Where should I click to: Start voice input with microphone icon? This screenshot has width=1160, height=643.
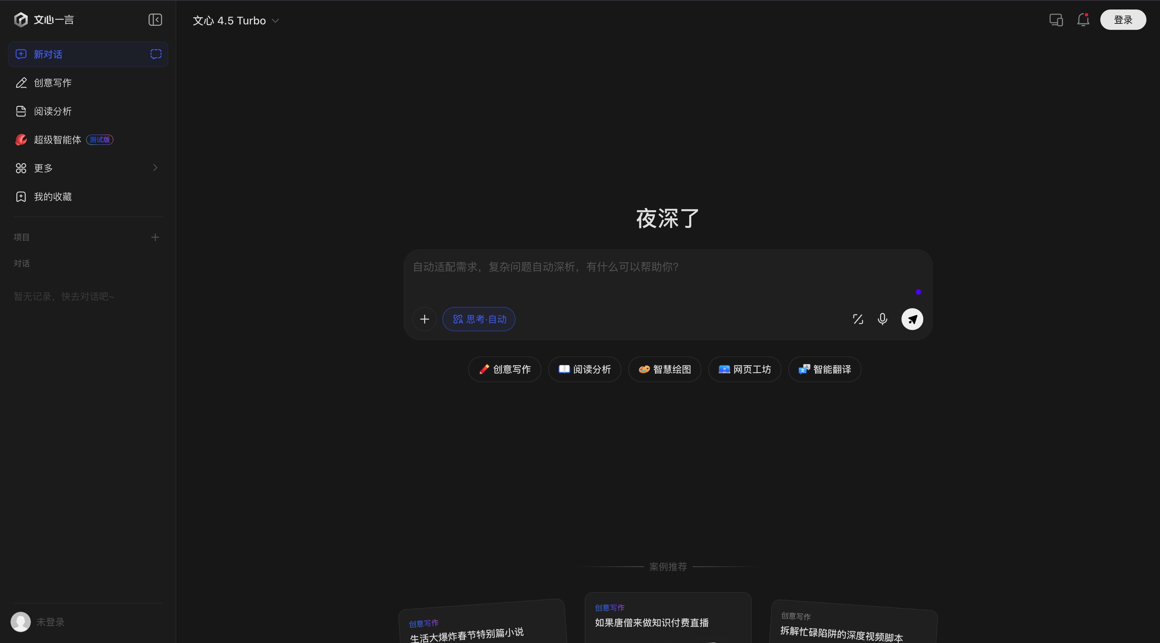(x=883, y=319)
